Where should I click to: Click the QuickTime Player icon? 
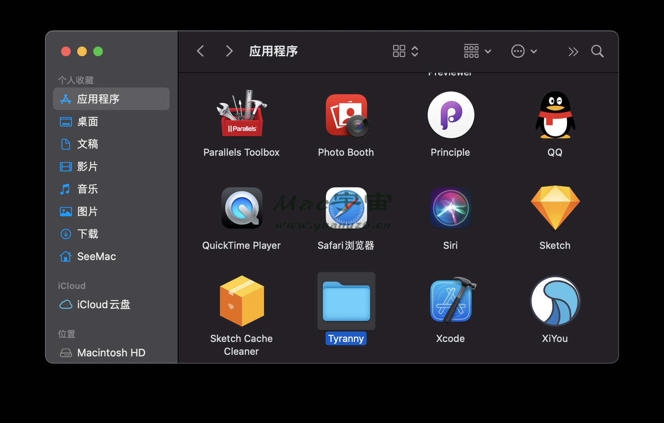point(242,208)
